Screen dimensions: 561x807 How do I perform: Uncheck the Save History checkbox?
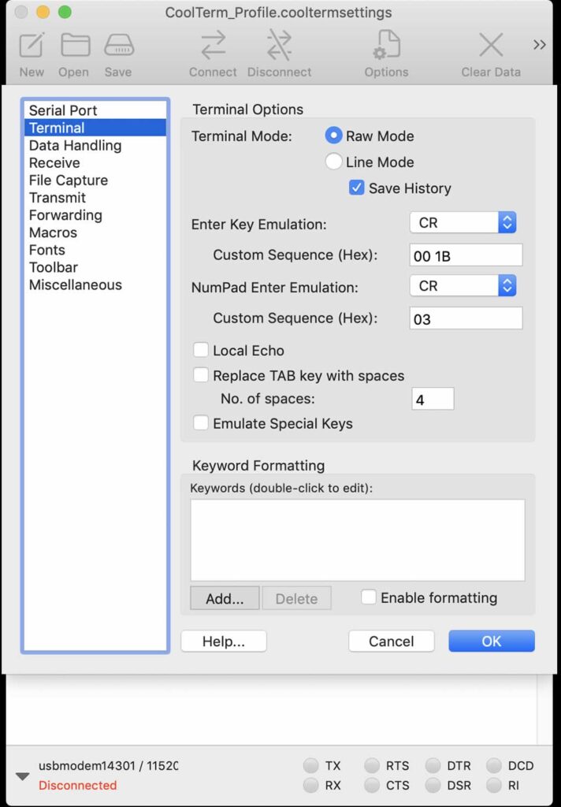pos(357,188)
